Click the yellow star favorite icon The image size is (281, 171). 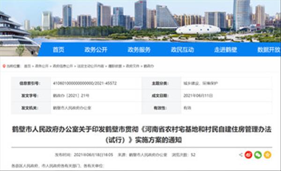click(x=267, y=155)
